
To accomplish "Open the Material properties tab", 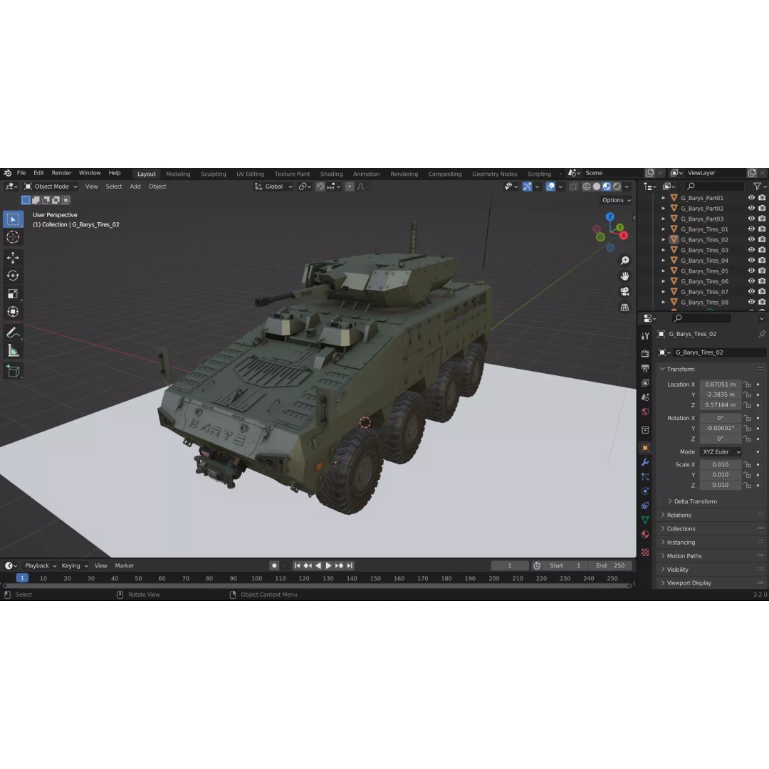I will coord(645,535).
